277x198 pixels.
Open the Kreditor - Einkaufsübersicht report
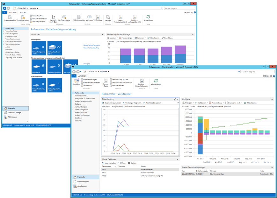pyautogui.click(x=142, y=83)
